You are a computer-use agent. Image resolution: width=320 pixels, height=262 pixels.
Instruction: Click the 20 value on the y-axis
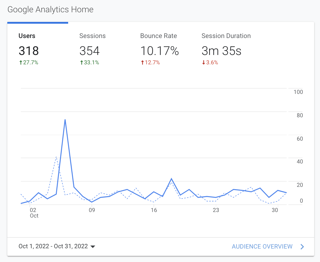coord(300,185)
